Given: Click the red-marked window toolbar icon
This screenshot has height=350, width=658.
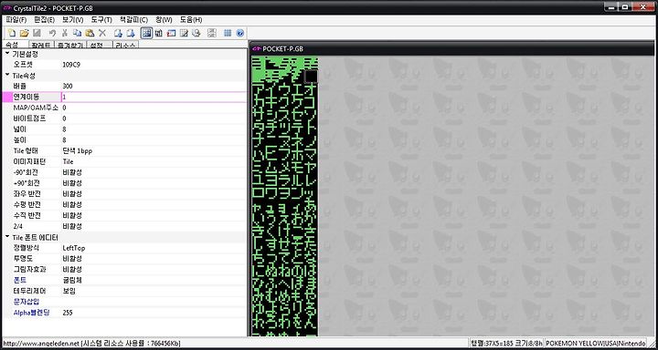Looking at the screenshot, I should click(171, 33).
